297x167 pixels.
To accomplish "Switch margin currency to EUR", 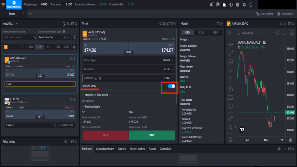I will pos(201,33).
